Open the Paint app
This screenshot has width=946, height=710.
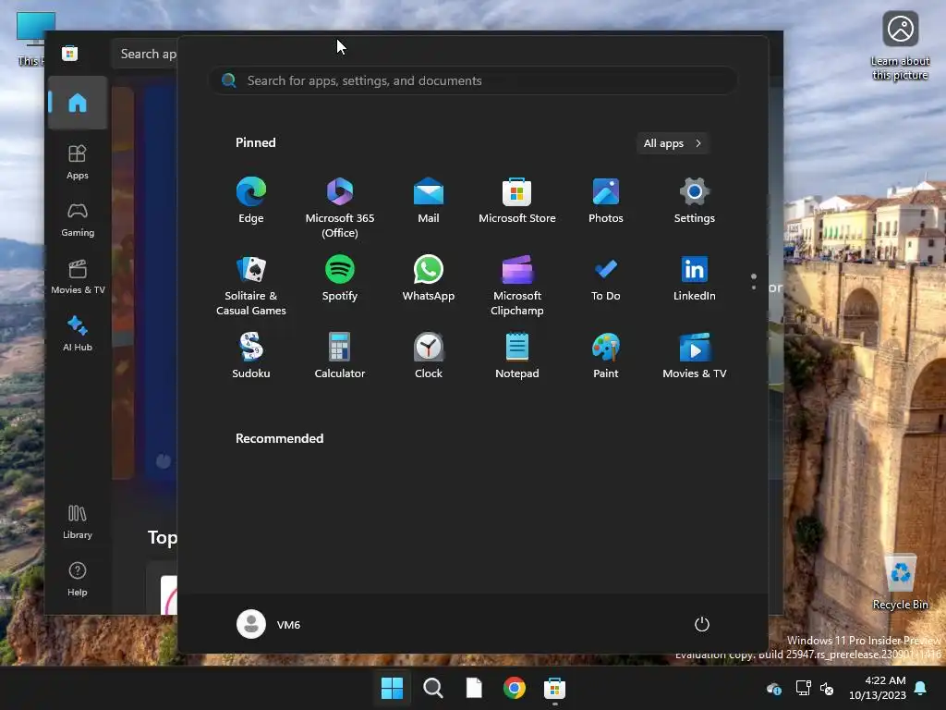(606, 356)
